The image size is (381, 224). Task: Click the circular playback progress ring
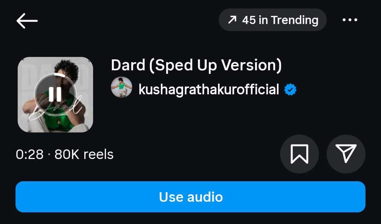click(x=55, y=94)
